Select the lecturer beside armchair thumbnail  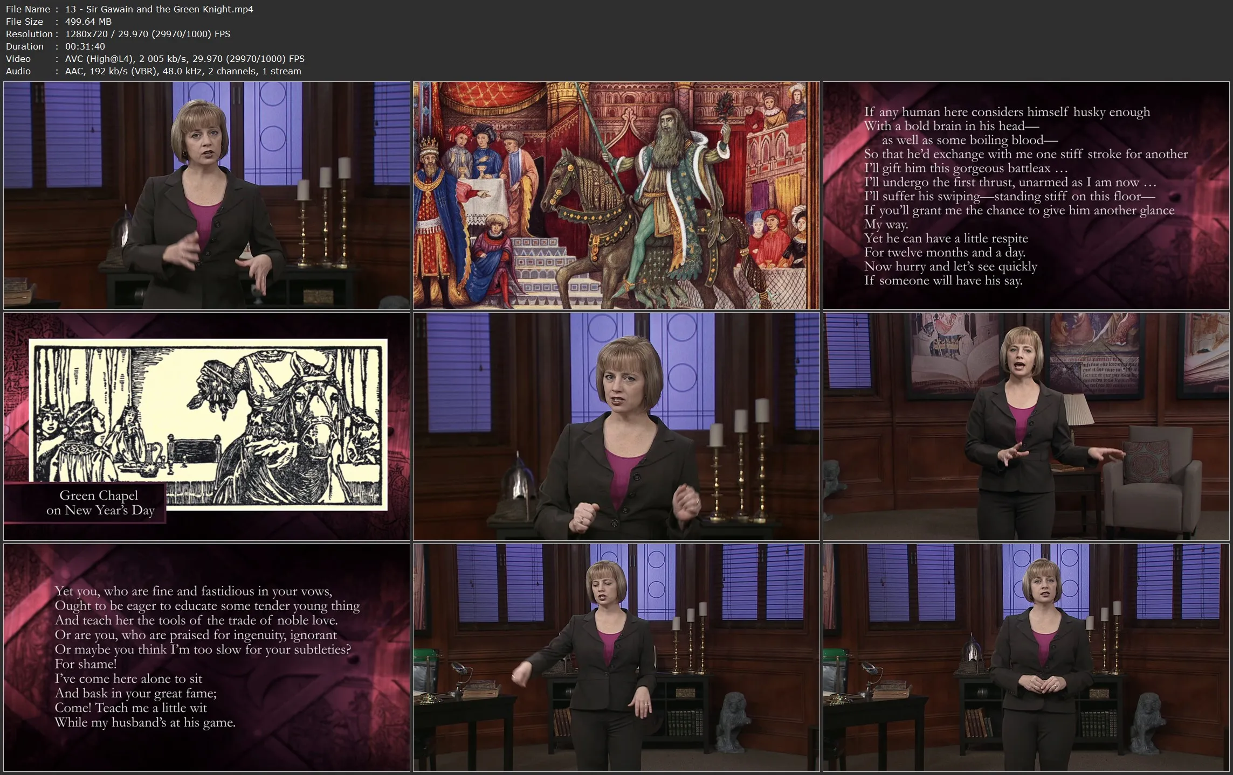[x=1026, y=427]
